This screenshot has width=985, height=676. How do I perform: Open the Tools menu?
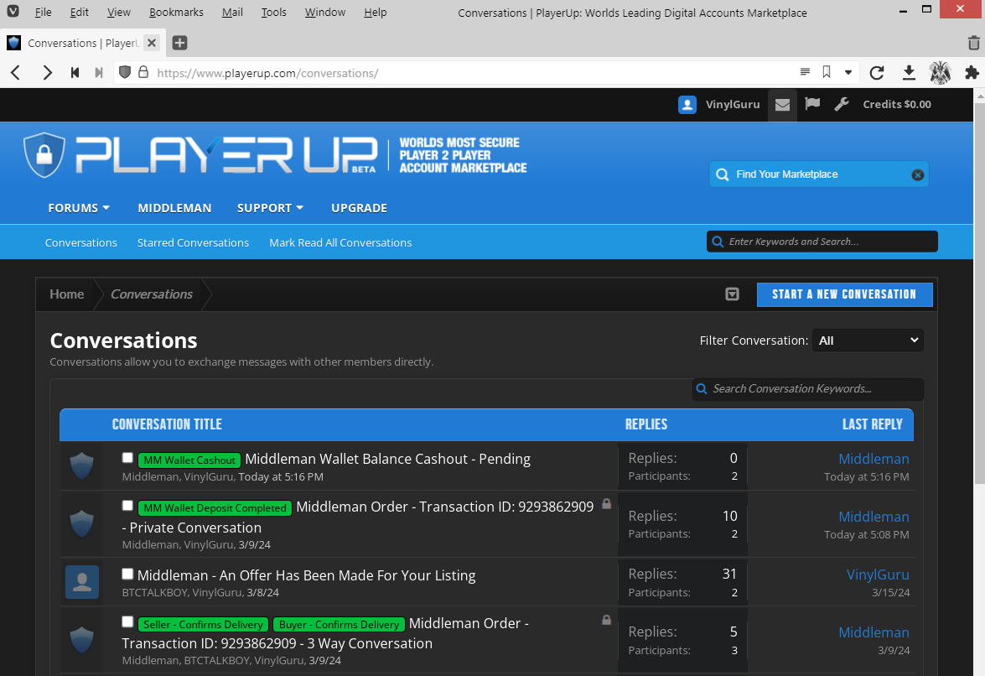click(x=273, y=13)
